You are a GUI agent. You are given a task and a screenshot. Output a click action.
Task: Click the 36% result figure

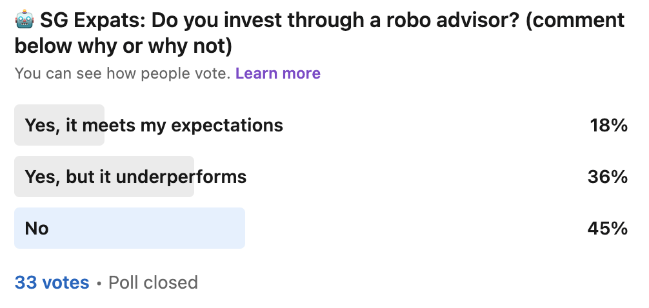click(x=608, y=177)
